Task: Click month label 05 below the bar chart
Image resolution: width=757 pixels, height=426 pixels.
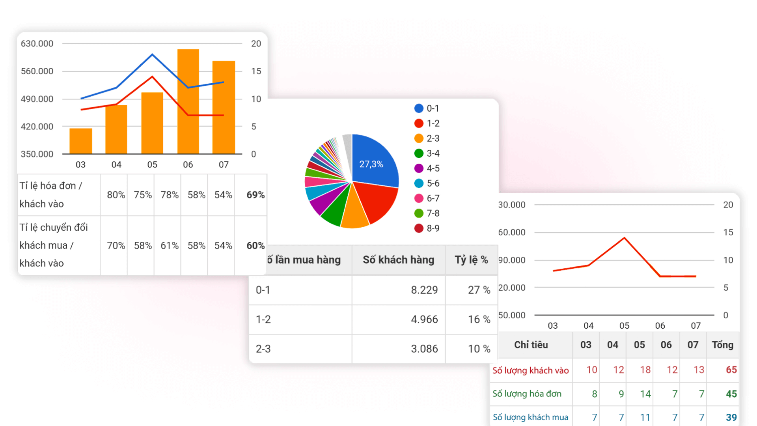Action: pos(152,165)
